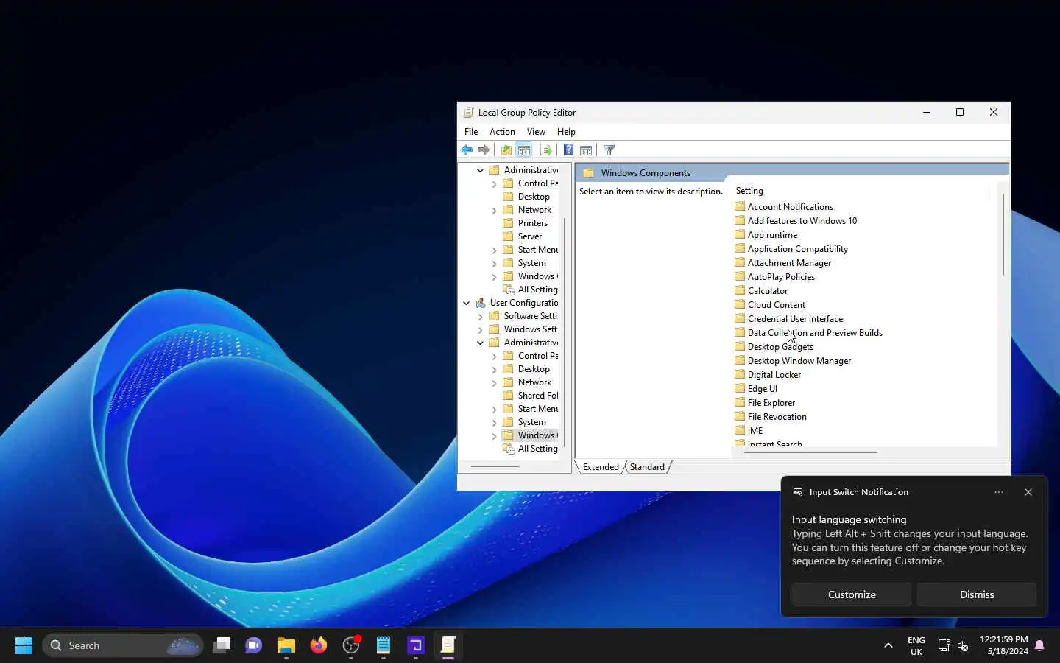Open the Action menu
Viewport: 1060px width, 663px height.
(502, 132)
